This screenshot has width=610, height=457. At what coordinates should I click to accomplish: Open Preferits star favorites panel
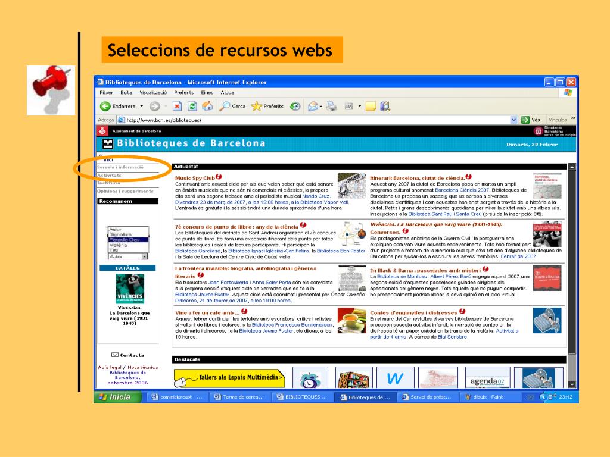(267, 106)
